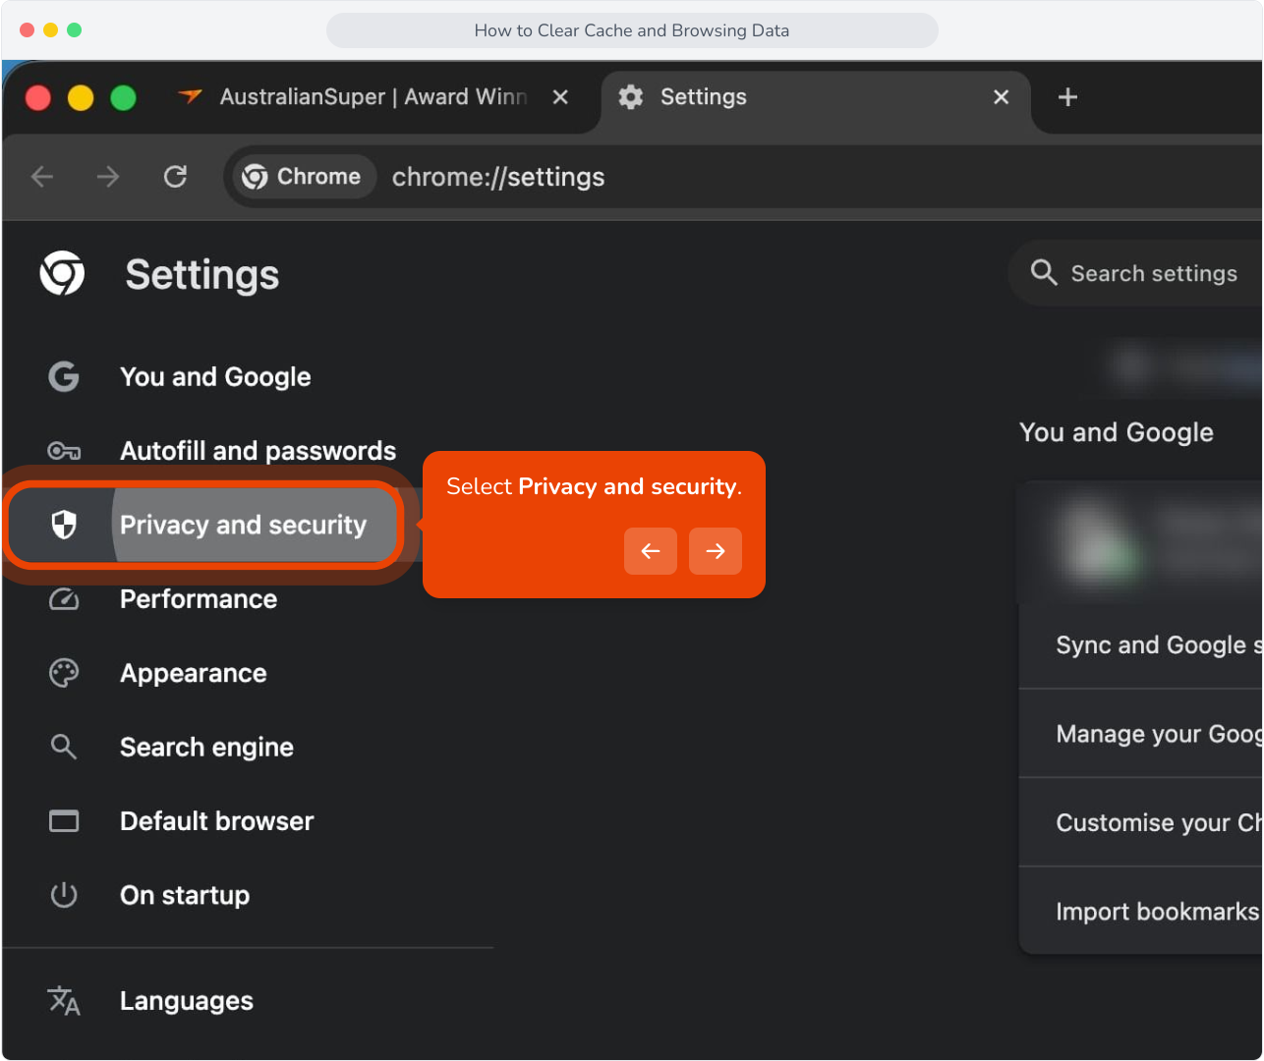Click the Performance gauge icon
The height and width of the screenshot is (1061, 1264).
pos(64,599)
